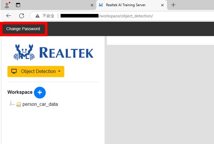Open the browser profile avatar icon
The width and height of the screenshot is (214, 144).
tap(7, 5)
